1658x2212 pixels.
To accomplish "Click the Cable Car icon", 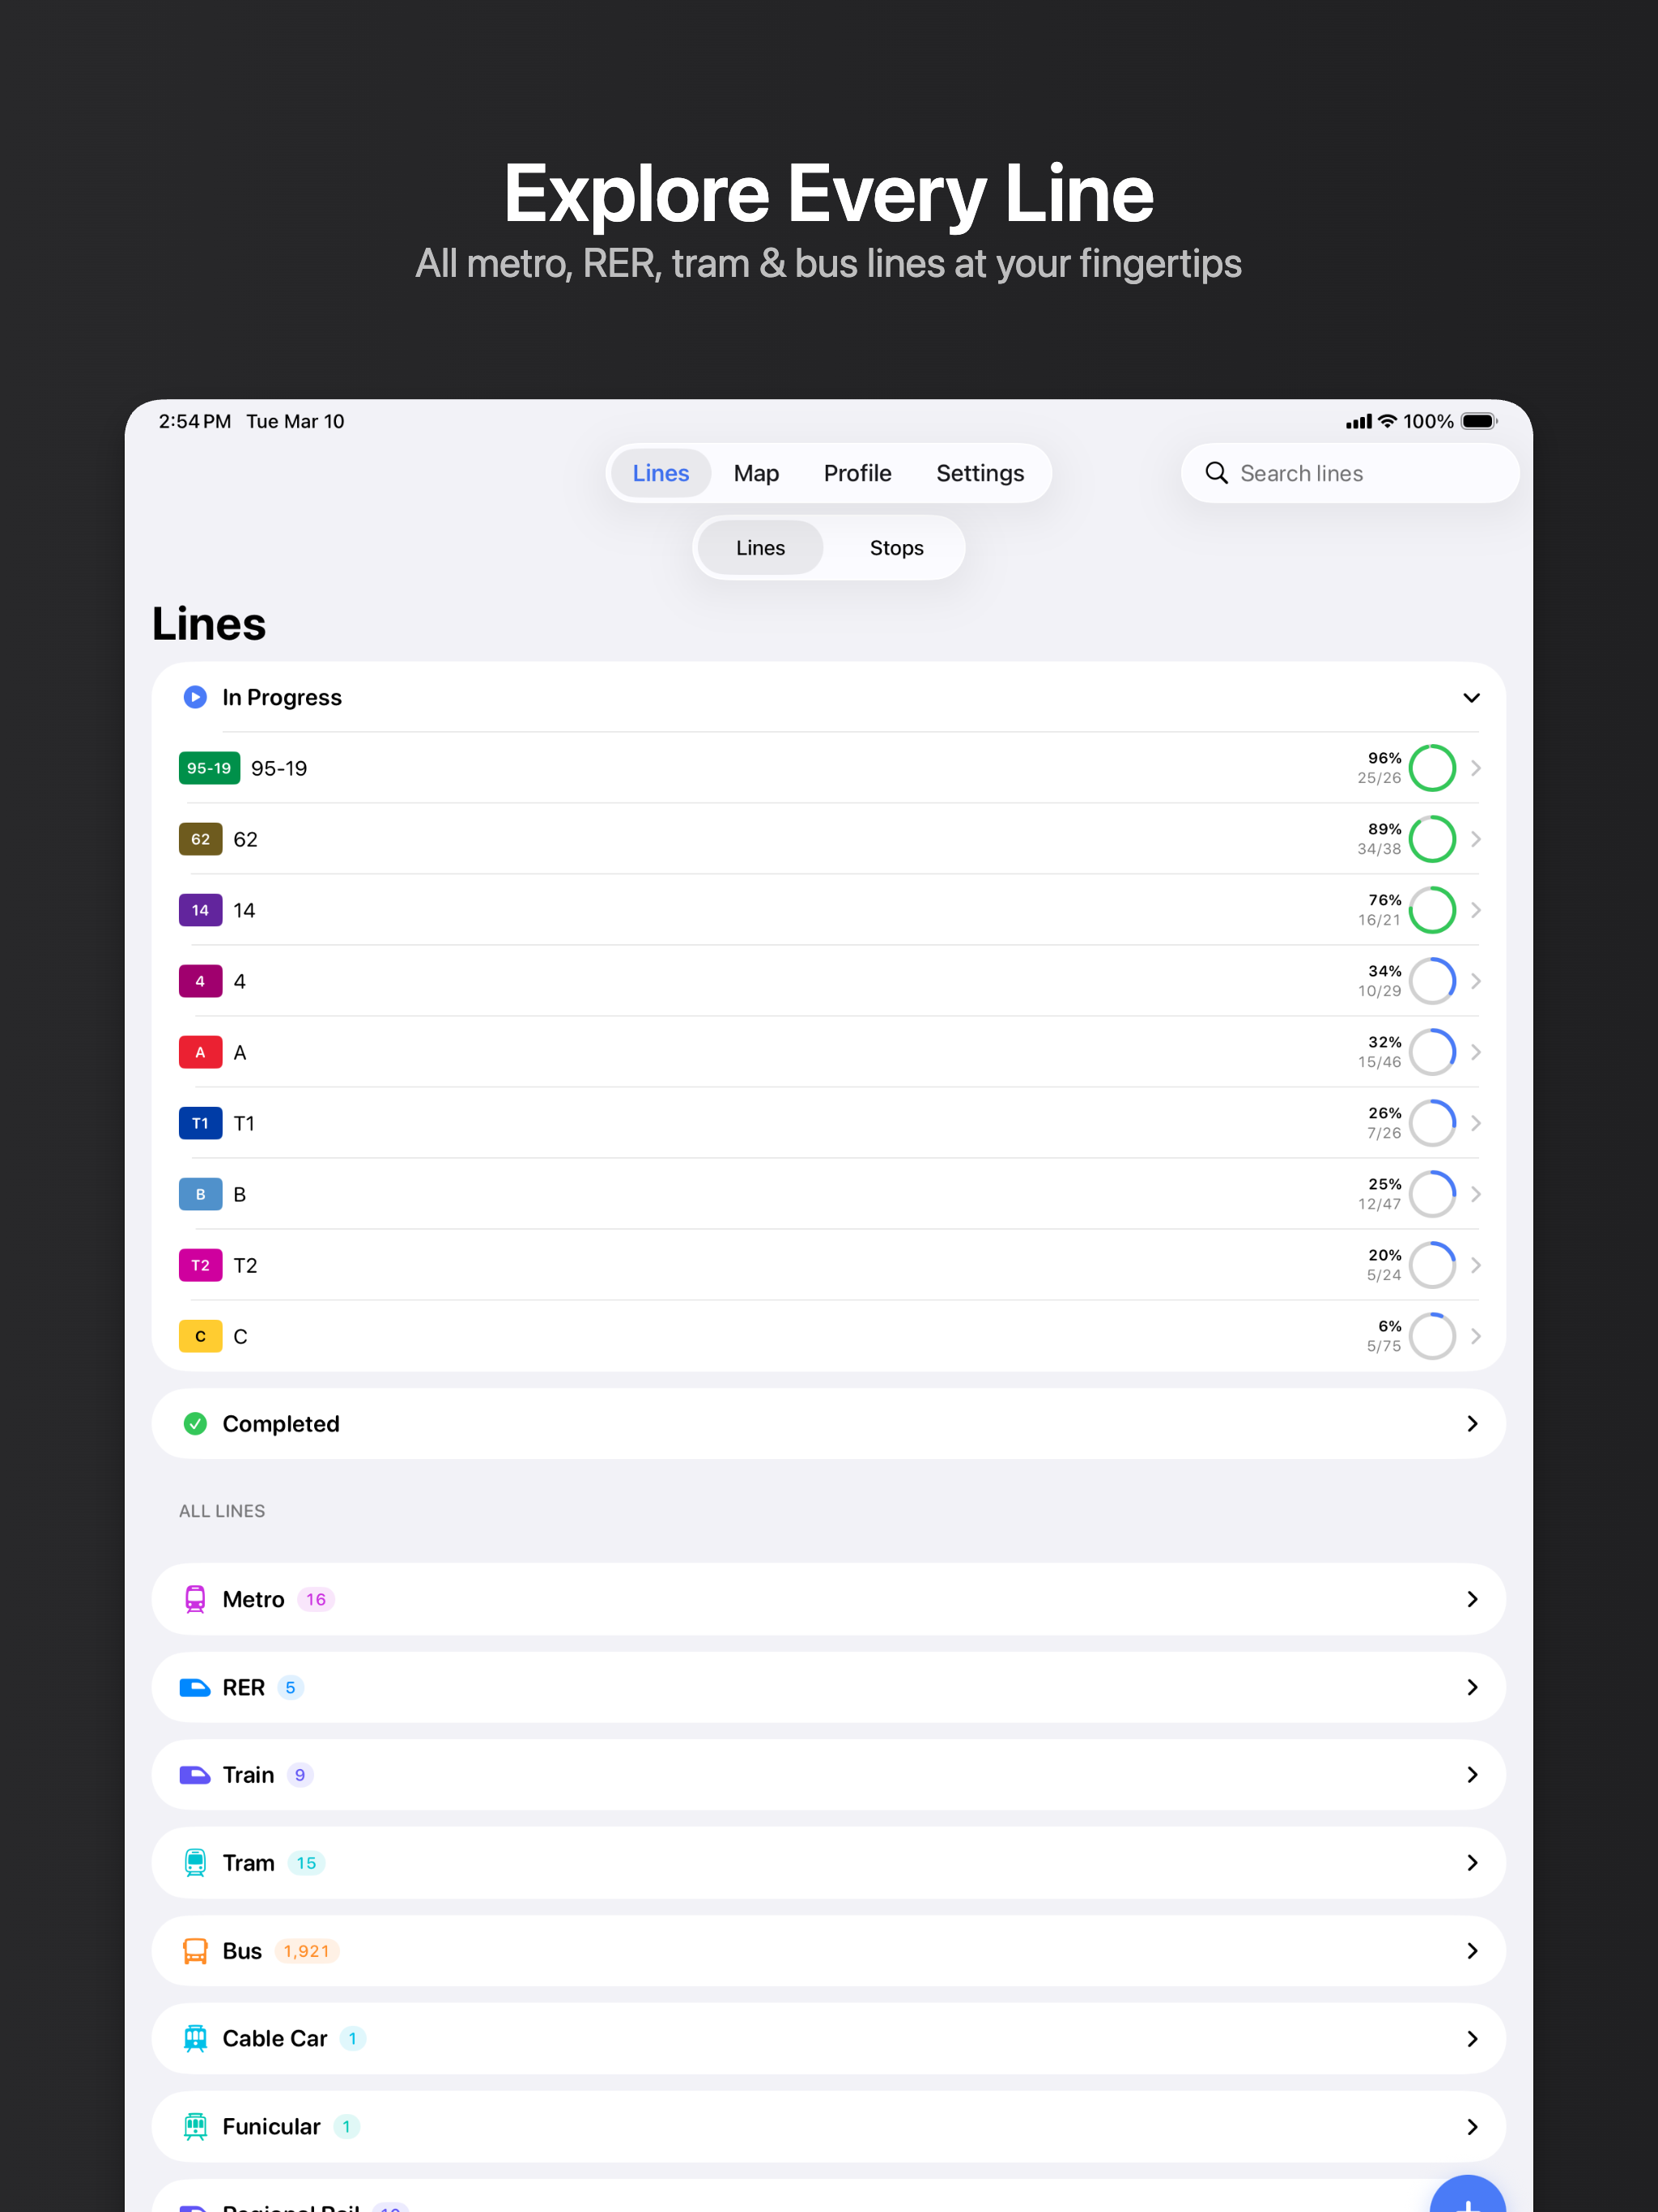I will click(x=195, y=2038).
